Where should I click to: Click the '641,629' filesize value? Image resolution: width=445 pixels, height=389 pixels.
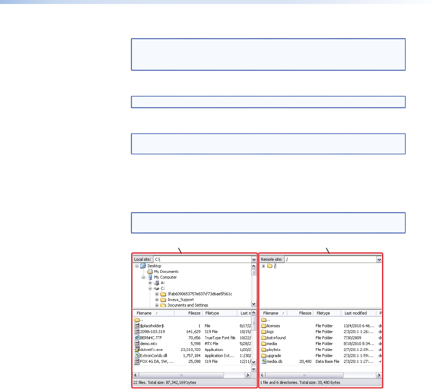(193, 332)
